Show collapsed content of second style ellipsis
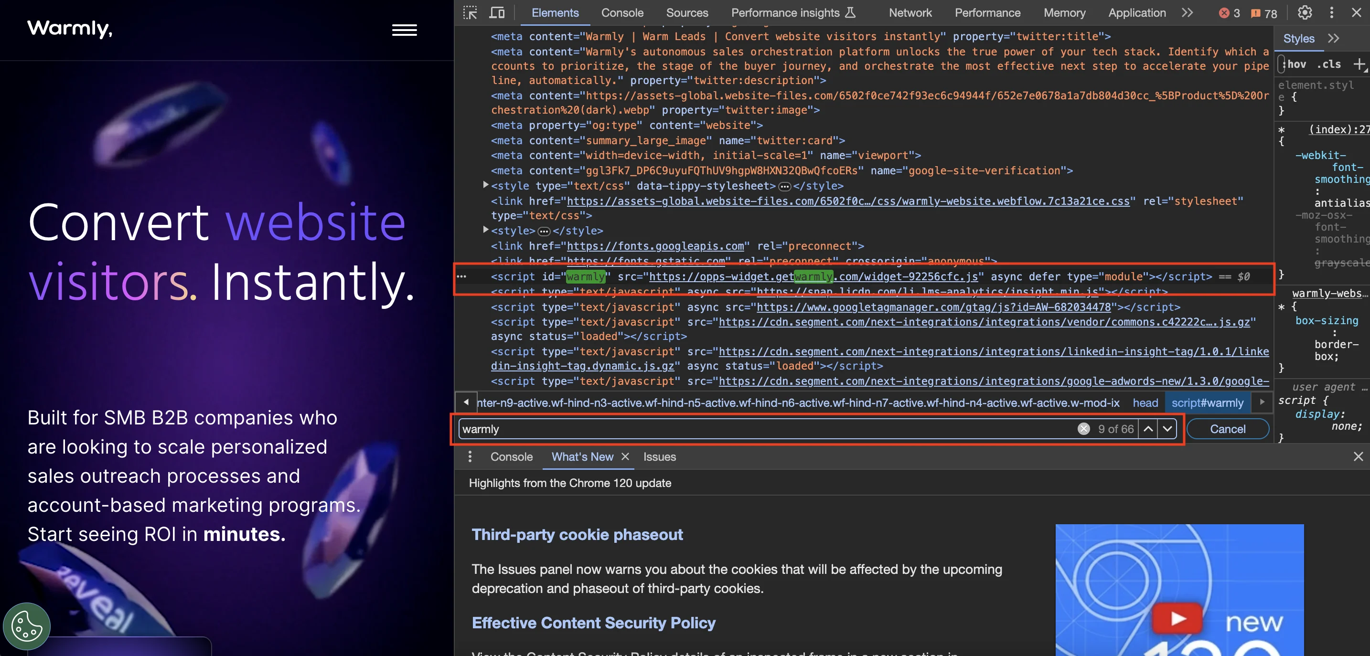This screenshot has height=656, width=1370. [x=544, y=231]
